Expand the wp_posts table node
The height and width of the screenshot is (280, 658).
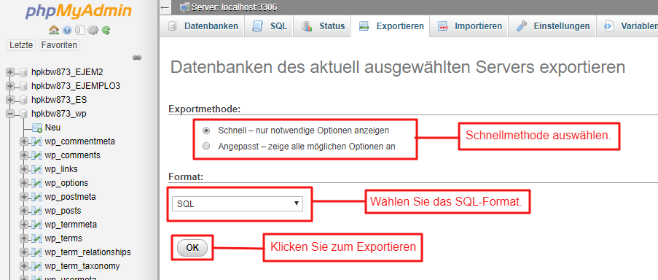click(23, 211)
